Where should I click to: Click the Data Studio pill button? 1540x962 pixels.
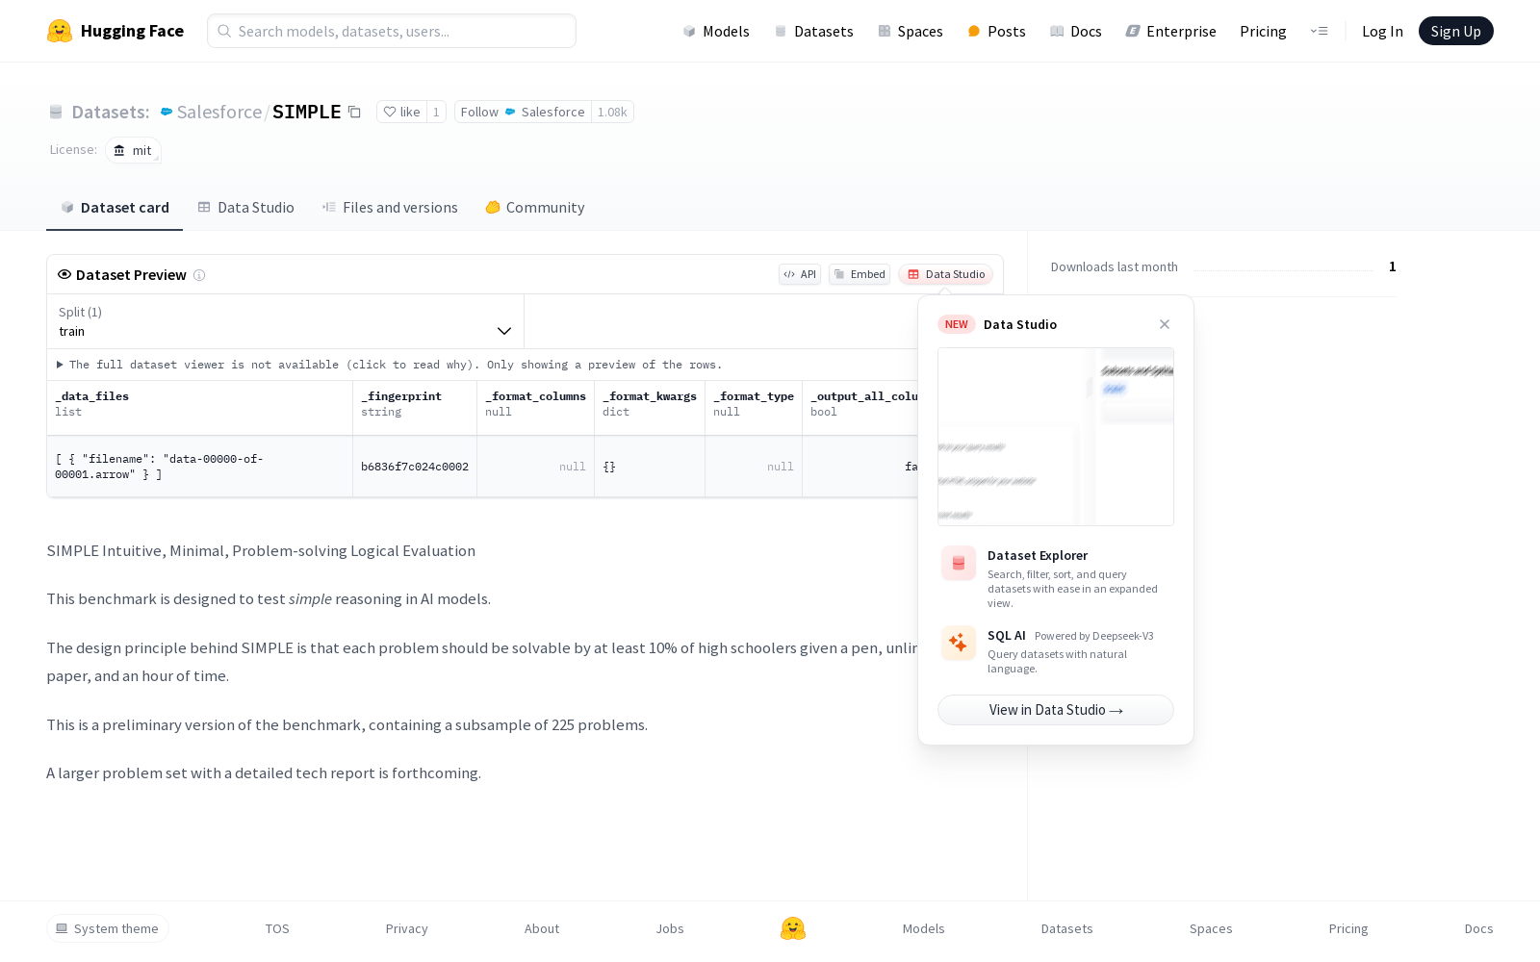coord(946,274)
